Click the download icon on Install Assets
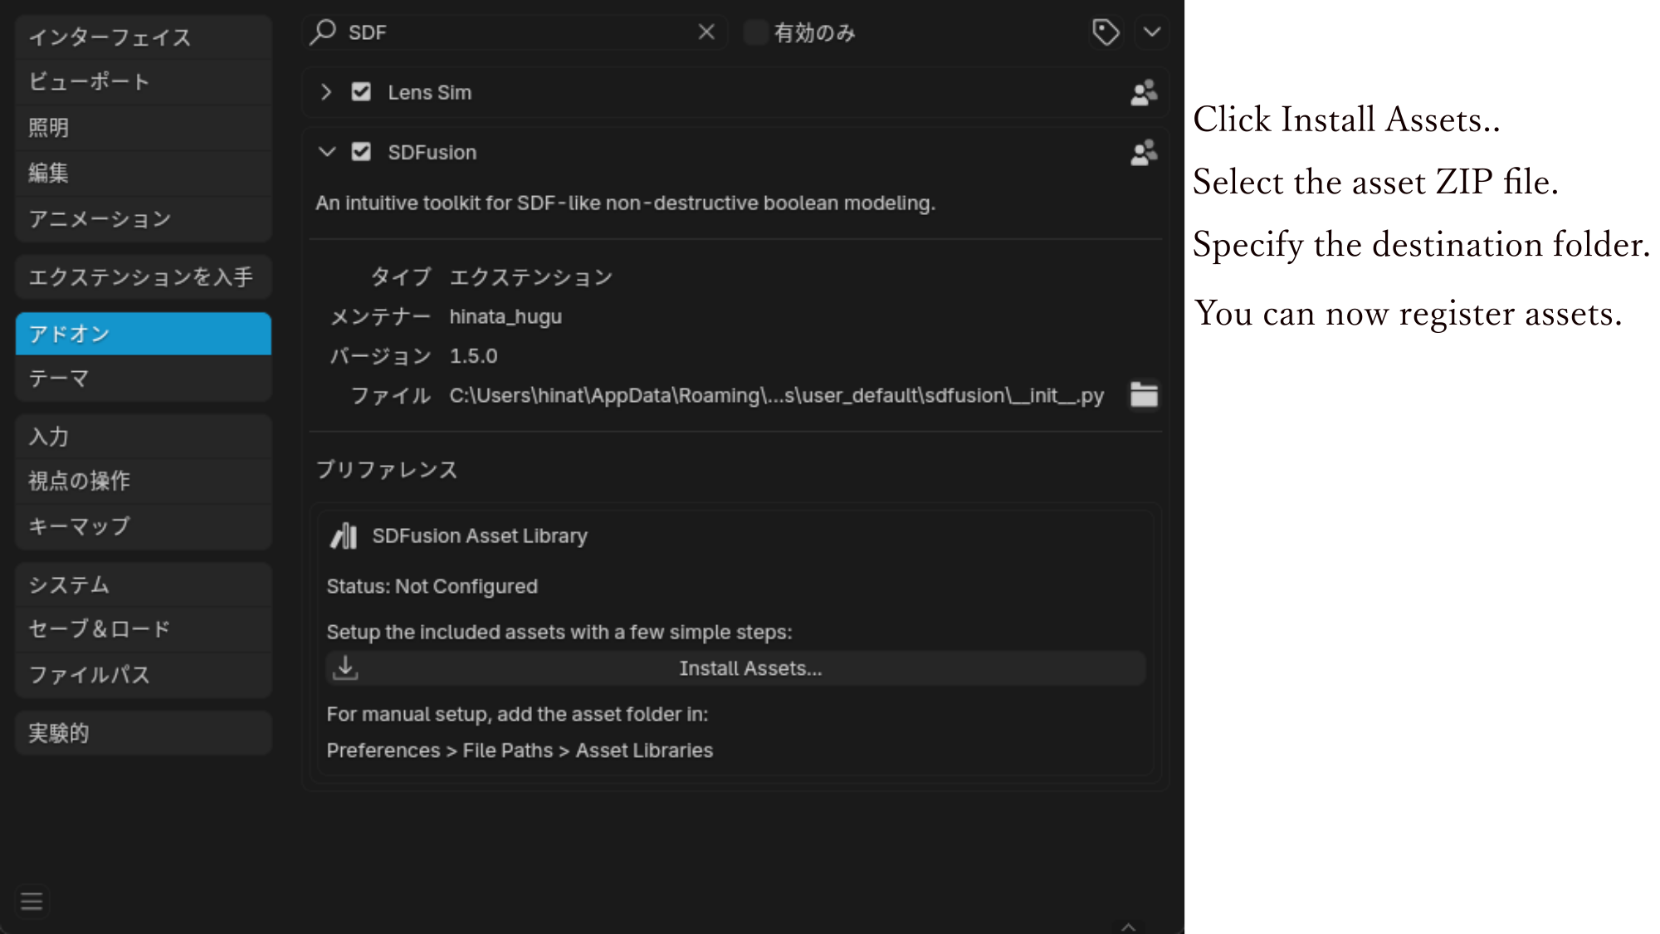Viewport: 1660px width, 934px height. (x=345, y=668)
